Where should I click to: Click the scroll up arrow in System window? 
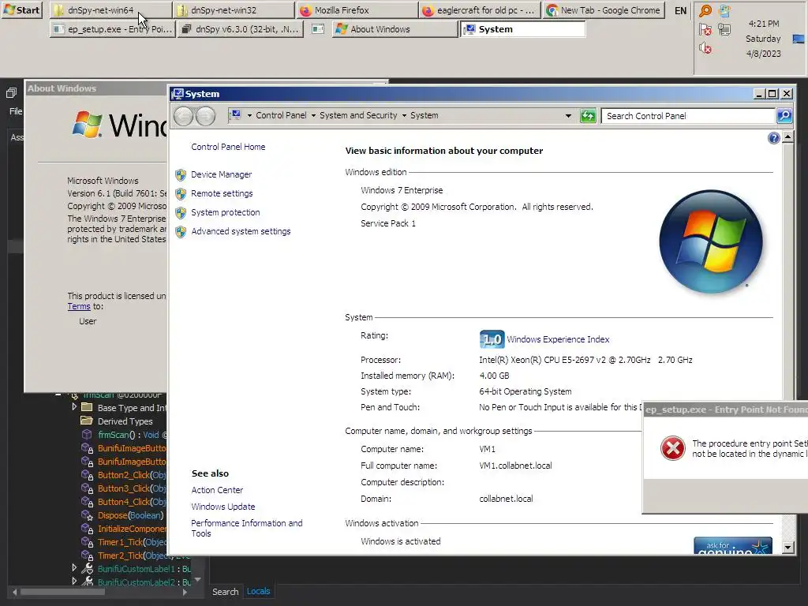pos(788,137)
